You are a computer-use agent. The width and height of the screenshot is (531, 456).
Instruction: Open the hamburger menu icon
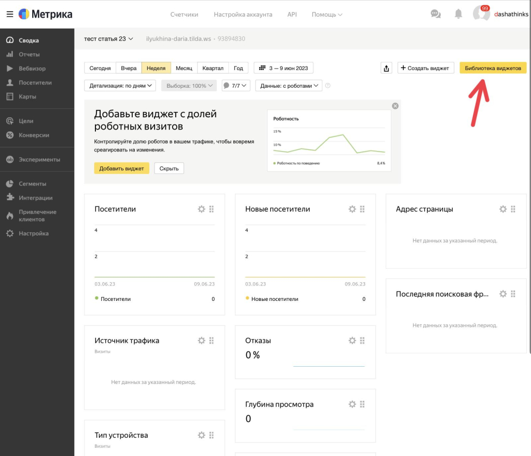click(x=9, y=14)
